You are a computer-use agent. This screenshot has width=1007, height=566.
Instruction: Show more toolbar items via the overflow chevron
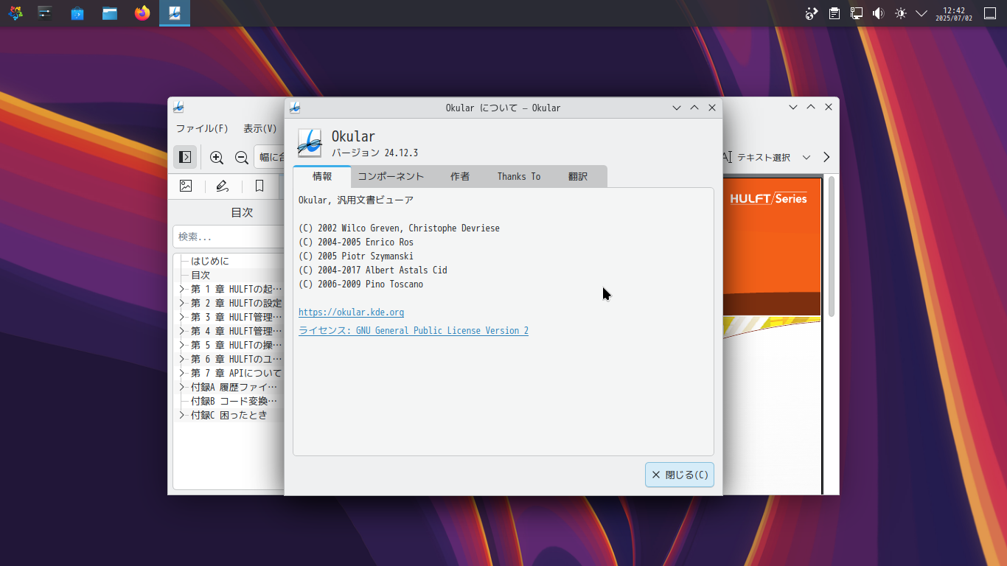pyautogui.click(x=826, y=157)
